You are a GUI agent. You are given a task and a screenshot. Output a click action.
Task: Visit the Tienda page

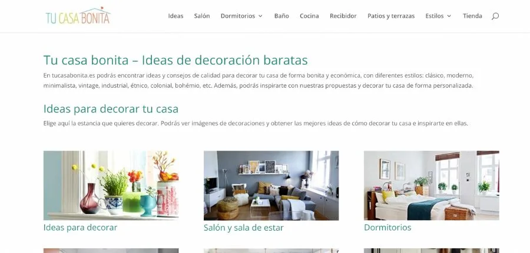pyautogui.click(x=472, y=16)
